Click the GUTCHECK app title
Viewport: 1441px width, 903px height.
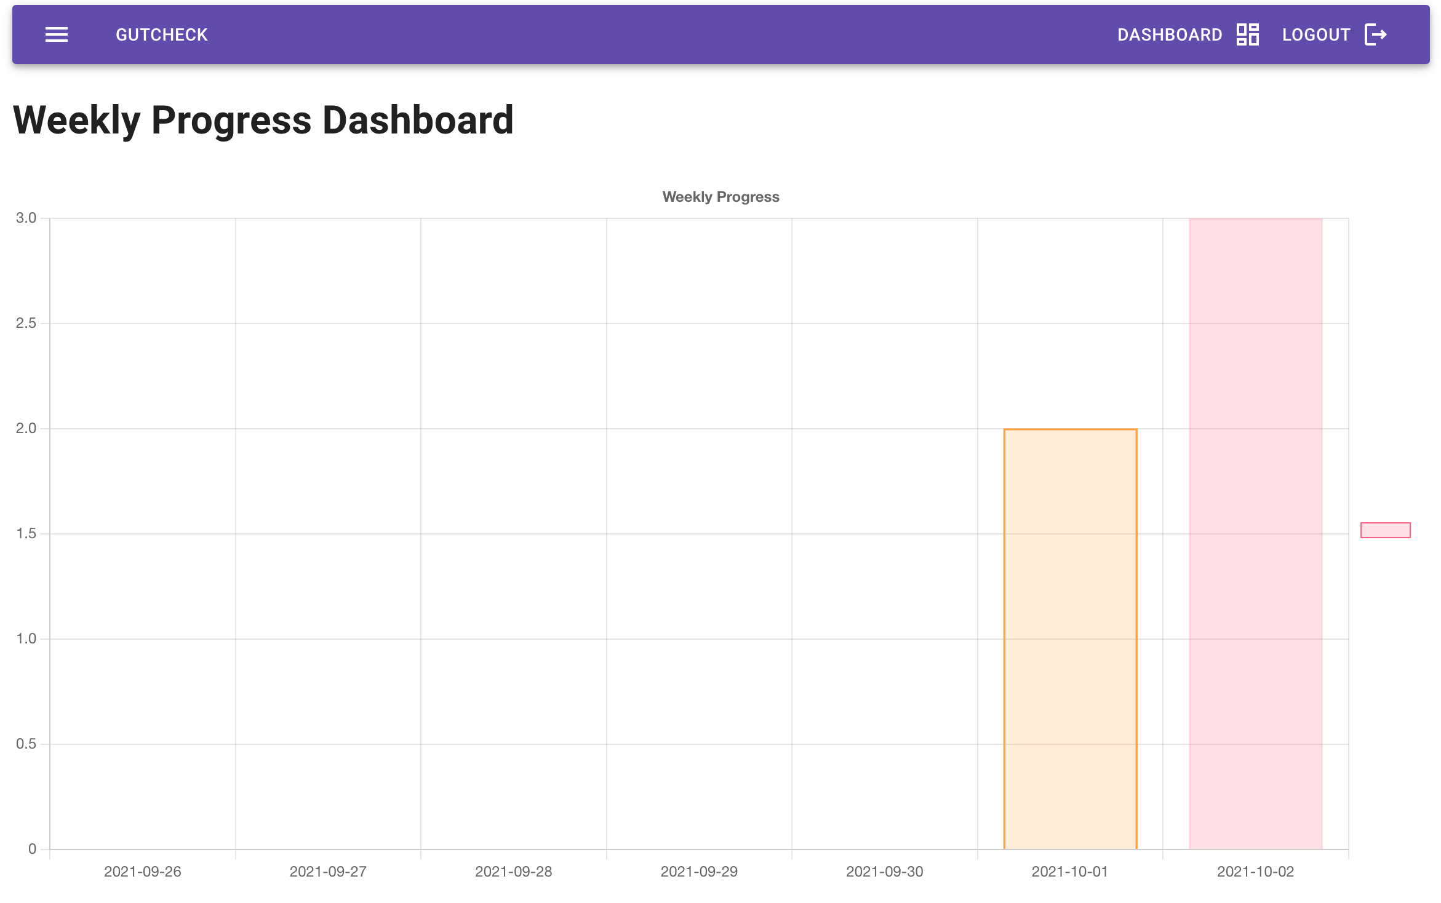[x=162, y=35]
